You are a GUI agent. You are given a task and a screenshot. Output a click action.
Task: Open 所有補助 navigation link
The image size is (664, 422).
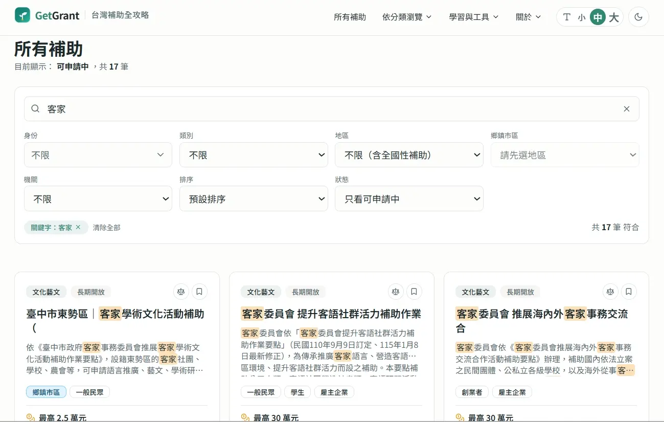pos(350,17)
